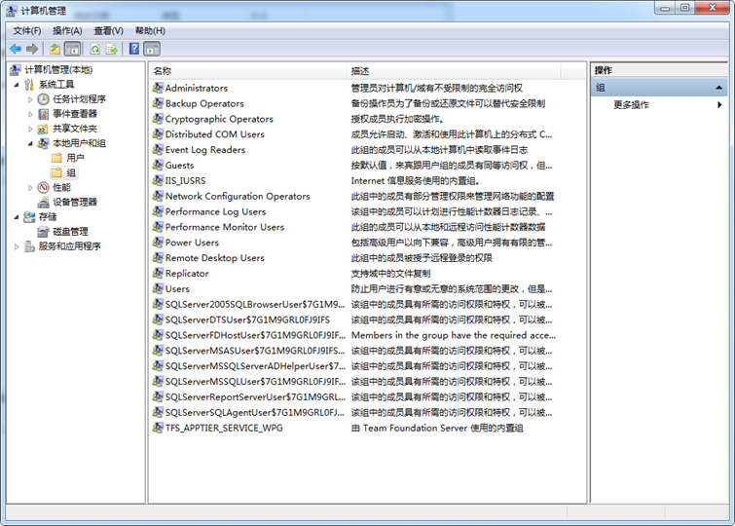Click the Guests group icon

click(x=158, y=166)
